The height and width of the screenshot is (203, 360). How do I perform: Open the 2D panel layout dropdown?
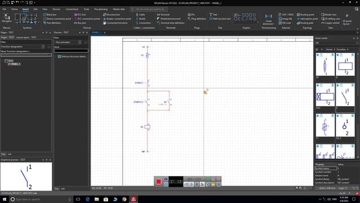pos(347,19)
